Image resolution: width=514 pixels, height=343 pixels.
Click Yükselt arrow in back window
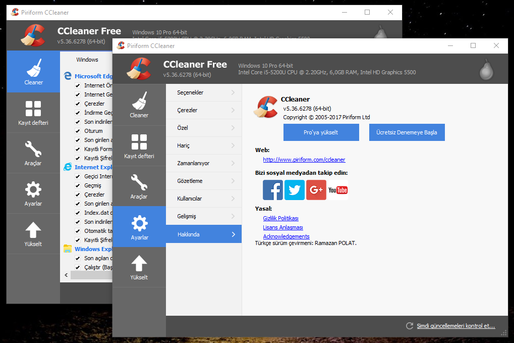coord(33,234)
